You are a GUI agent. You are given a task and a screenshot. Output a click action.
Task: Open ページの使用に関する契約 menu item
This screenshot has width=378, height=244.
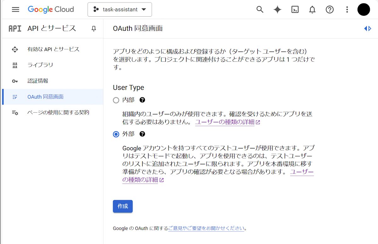52,112
